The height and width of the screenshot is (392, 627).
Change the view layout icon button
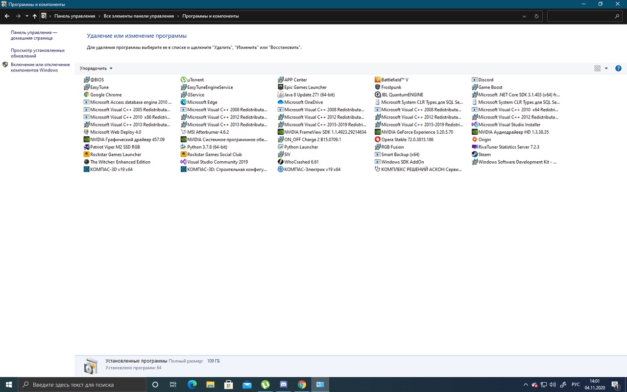pos(597,69)
